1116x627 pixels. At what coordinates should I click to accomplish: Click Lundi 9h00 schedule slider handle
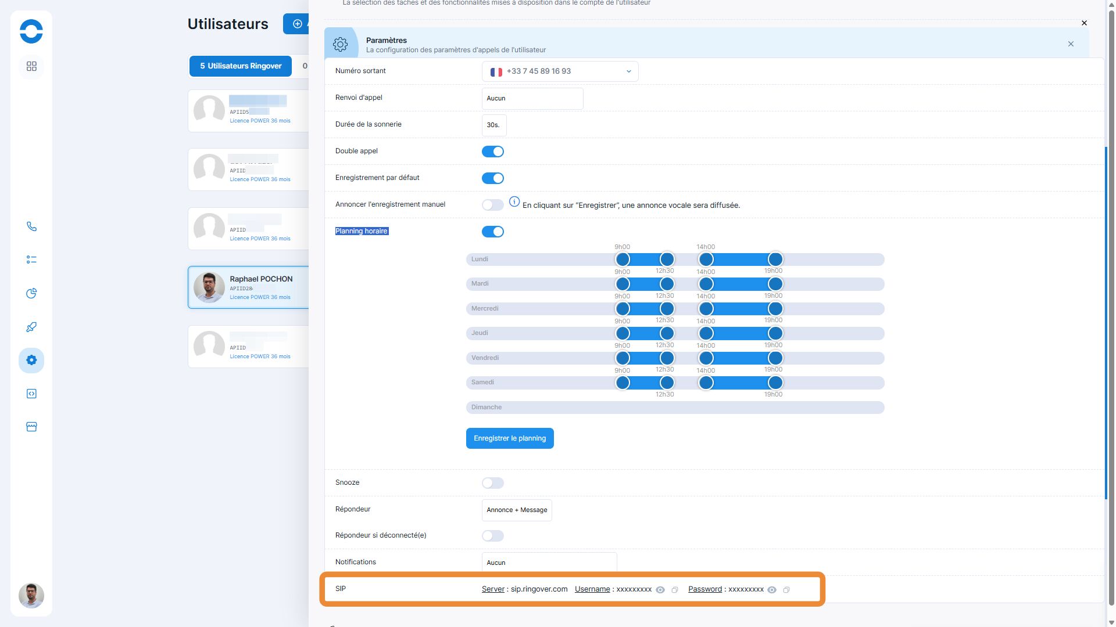[x=623, y=260]
